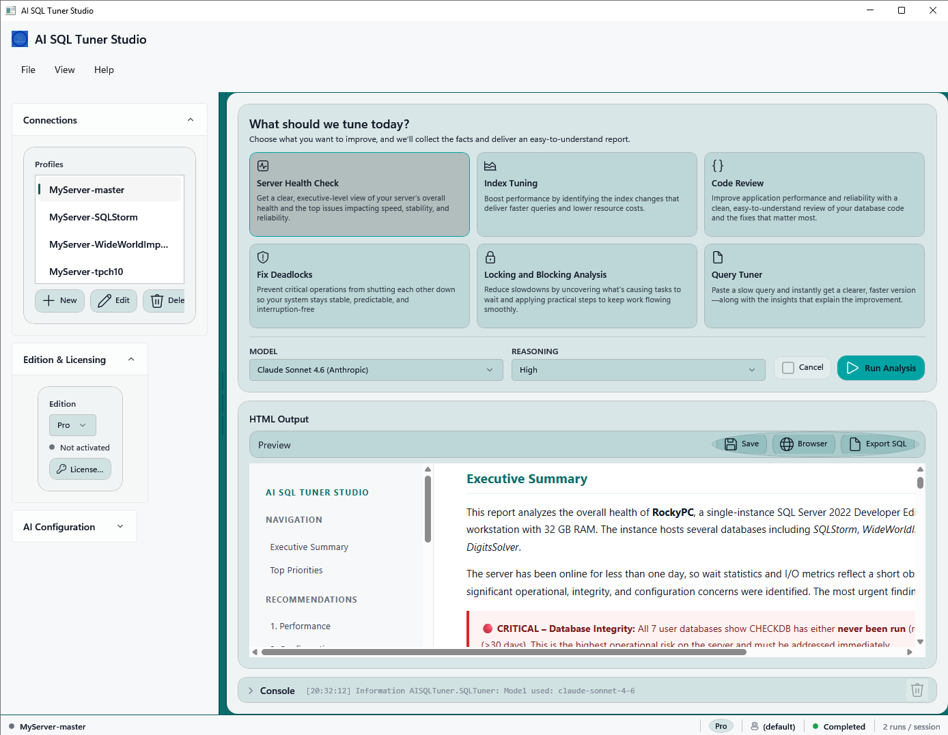
Task: Expand the AI Configuration panel
Action: click(120, 526)
